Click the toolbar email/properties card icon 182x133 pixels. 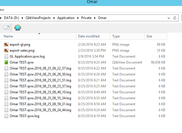click(x=6, y=28)
